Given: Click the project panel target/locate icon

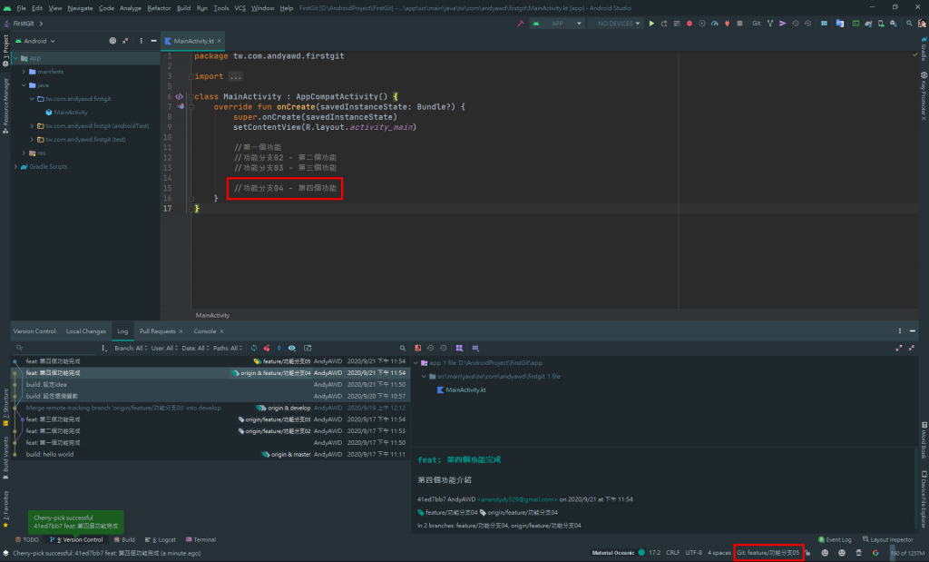Looking at the screenshot, I should tap(112, 41).
